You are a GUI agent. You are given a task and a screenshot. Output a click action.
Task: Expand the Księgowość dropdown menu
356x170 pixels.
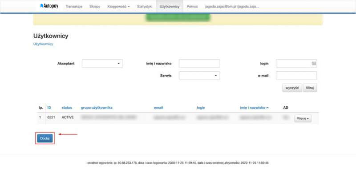click(118, 7)
